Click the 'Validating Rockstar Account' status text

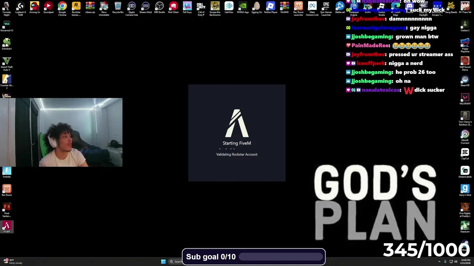pyautogui.click(x=237, y=154)
